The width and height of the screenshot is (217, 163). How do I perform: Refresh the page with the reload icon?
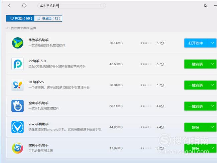pos(24,6)
